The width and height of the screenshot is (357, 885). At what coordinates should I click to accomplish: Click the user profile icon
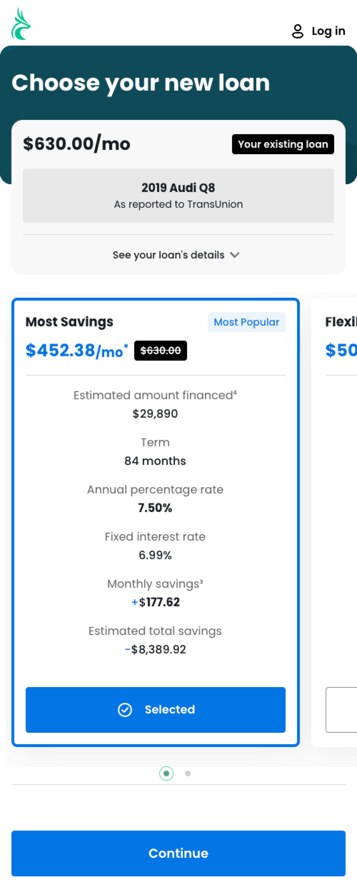(x=297, y=31)
